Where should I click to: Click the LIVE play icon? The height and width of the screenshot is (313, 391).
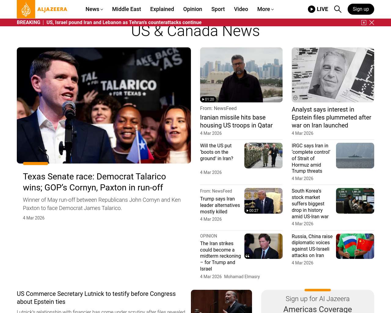(x=311, y=9)
